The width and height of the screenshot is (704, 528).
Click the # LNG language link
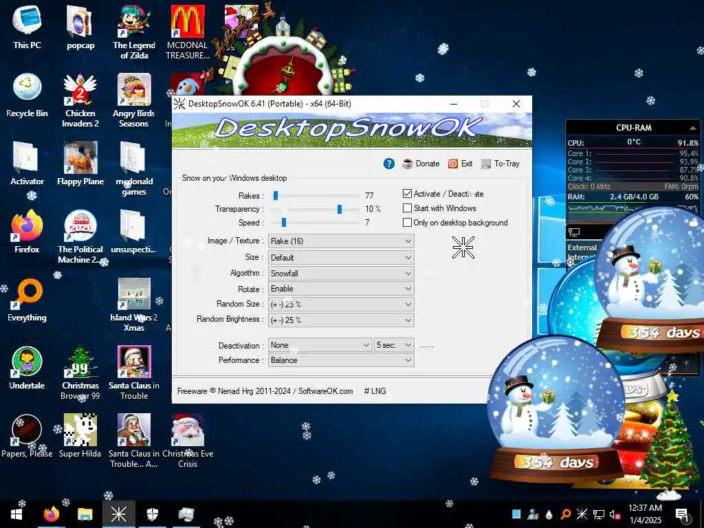pyautogui.click(x=375, y=391)
